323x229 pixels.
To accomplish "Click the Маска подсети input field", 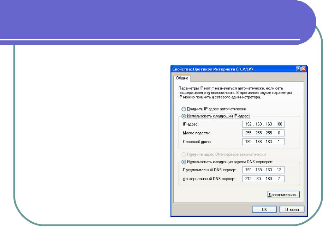I will pos(263,133).
